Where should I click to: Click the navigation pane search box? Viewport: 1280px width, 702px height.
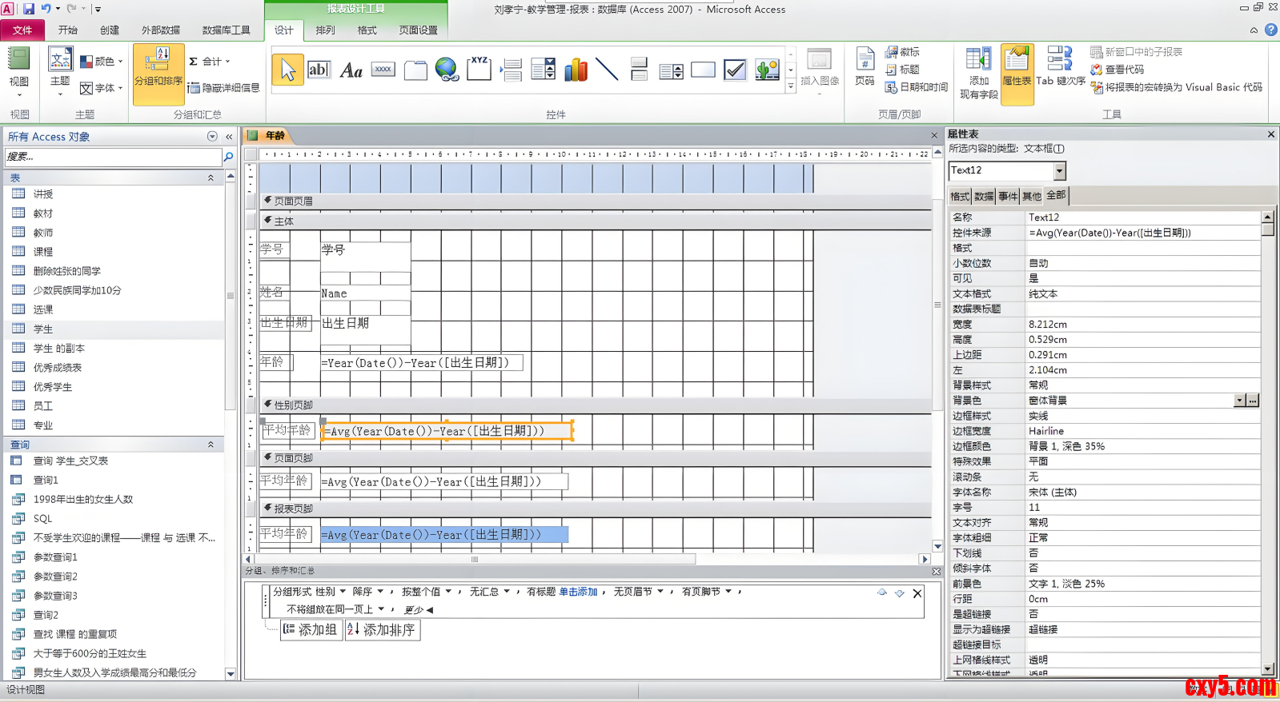[x=112, y=157]
